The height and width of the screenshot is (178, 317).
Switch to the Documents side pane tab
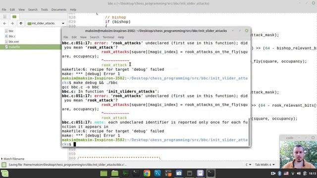(x=5, y=16)
